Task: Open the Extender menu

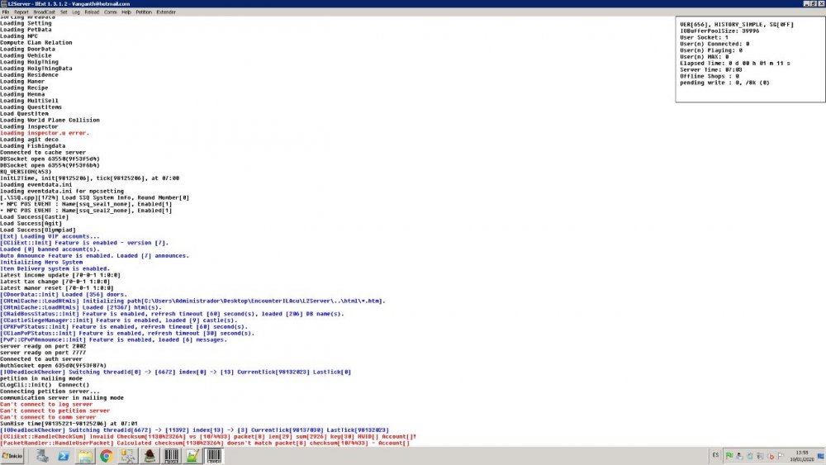Action: 166,13
